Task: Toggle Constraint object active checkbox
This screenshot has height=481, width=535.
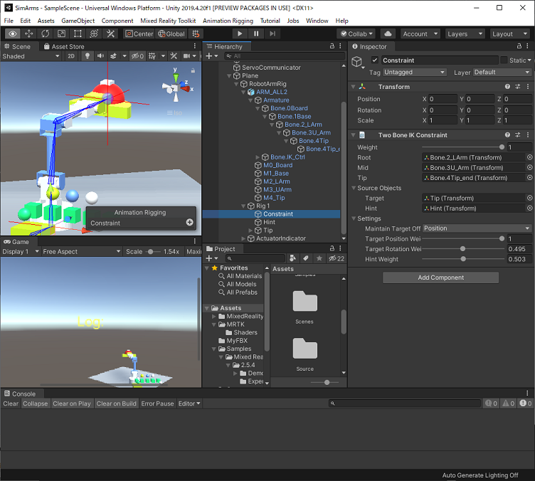Action: pyautogui.click(x=375, y=60)
